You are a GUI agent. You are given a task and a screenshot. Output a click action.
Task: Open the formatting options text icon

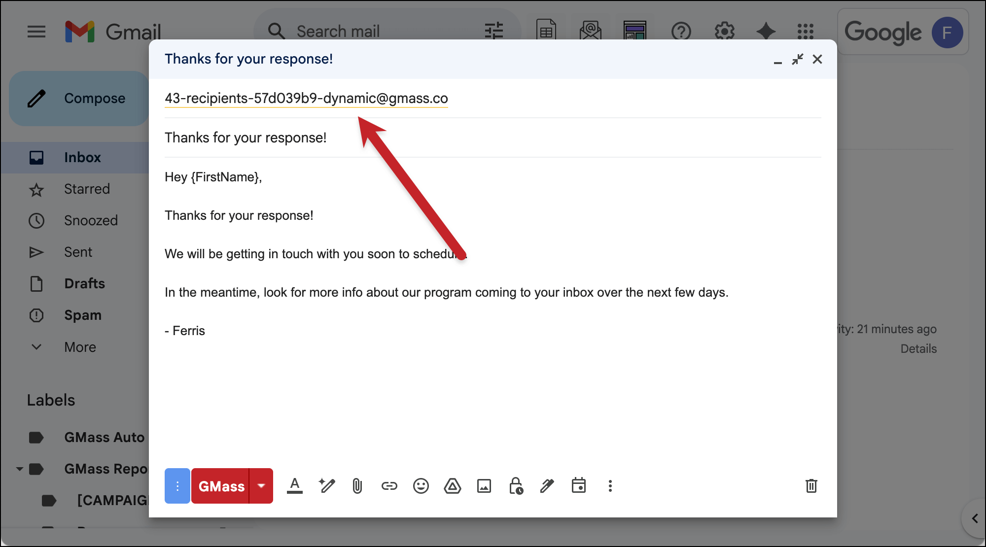294,486
